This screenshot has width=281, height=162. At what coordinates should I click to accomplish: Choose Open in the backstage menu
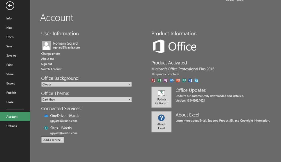point(10,37)
